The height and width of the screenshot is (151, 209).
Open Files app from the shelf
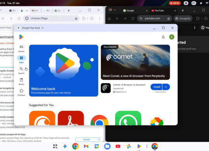pos(107,146)
